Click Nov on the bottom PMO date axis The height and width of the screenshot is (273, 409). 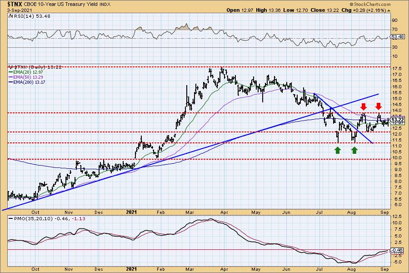pyautogui.click(x=69, y=269)
